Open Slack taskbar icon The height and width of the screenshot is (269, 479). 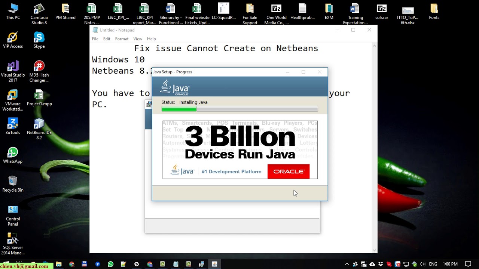(x=137, y=264)
